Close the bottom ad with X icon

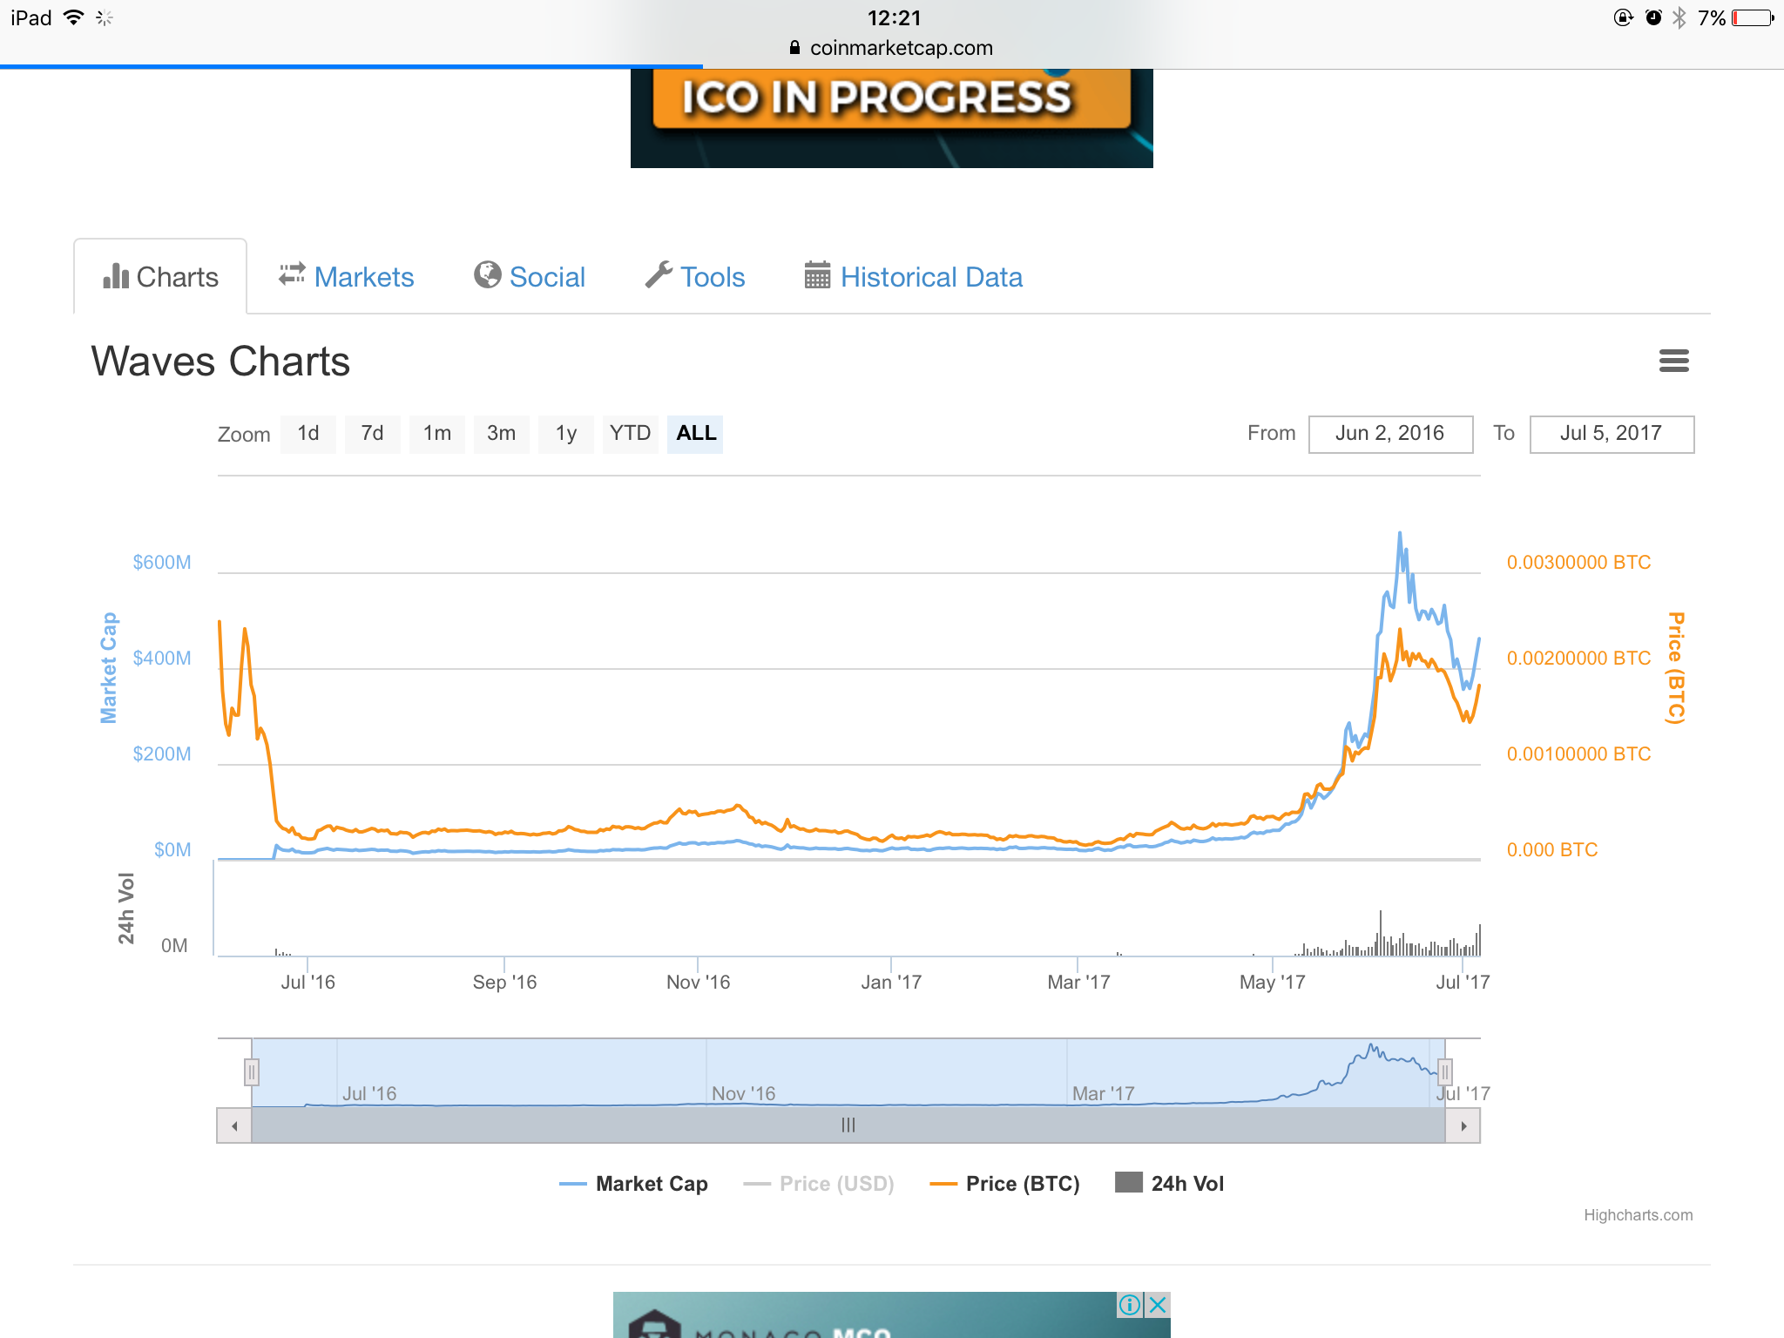tap(1158, 1304)
